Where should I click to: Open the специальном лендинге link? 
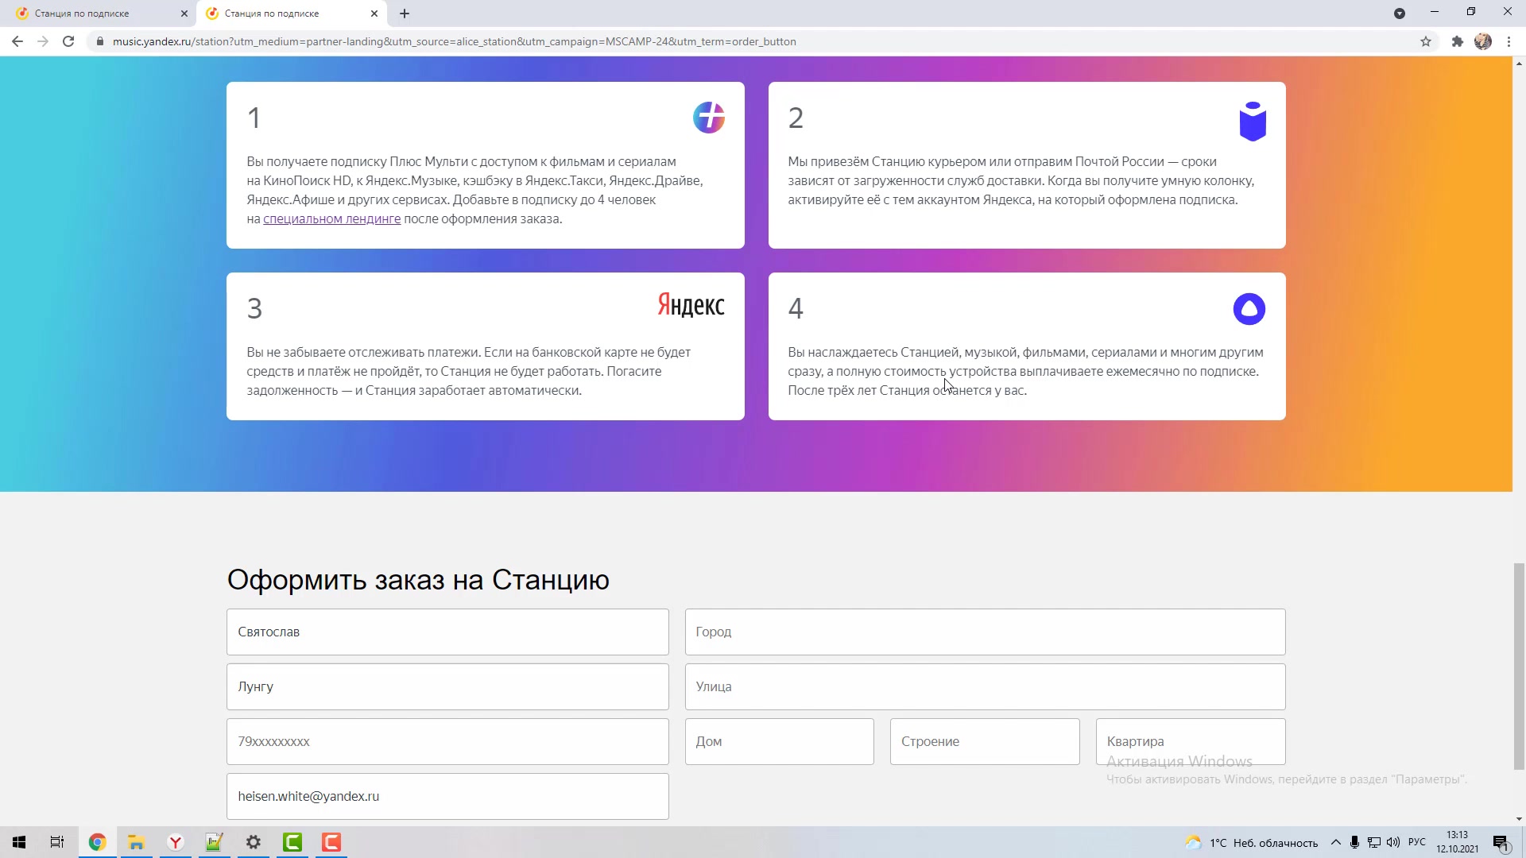point(331,219)
